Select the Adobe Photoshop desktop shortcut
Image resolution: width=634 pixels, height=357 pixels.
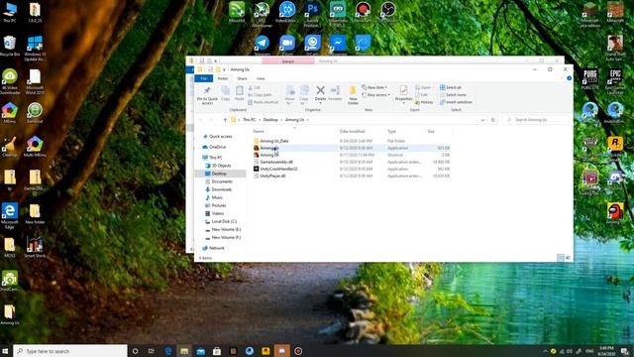tap(313, 14)
